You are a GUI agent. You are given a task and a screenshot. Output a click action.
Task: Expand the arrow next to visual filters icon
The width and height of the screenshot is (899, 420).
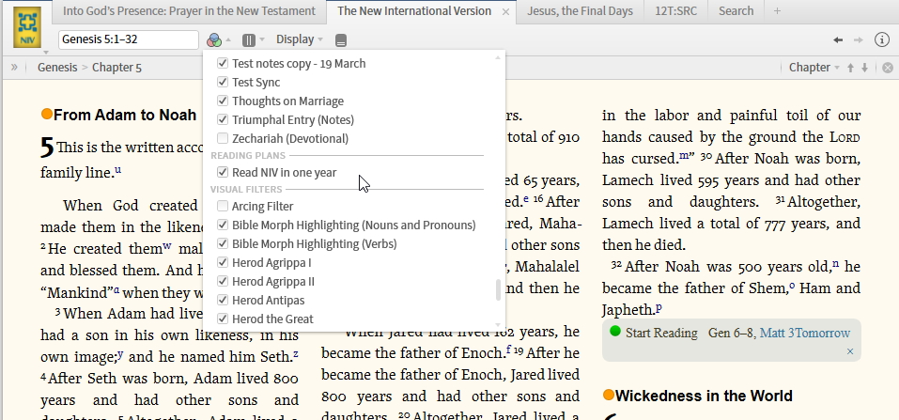coord(228,40)
